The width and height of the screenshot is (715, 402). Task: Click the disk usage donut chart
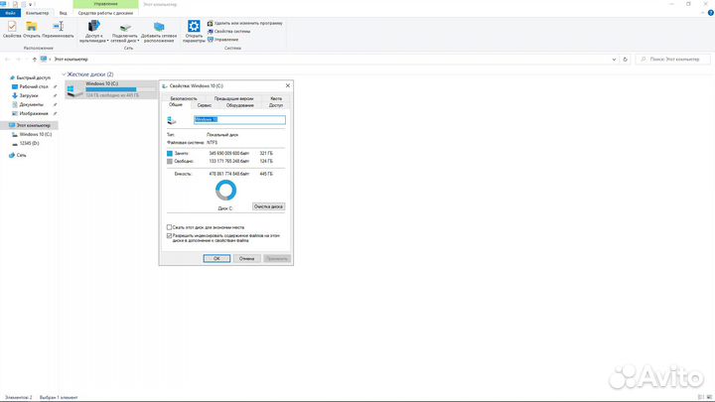pyautogui.click(x=225, y=190)
